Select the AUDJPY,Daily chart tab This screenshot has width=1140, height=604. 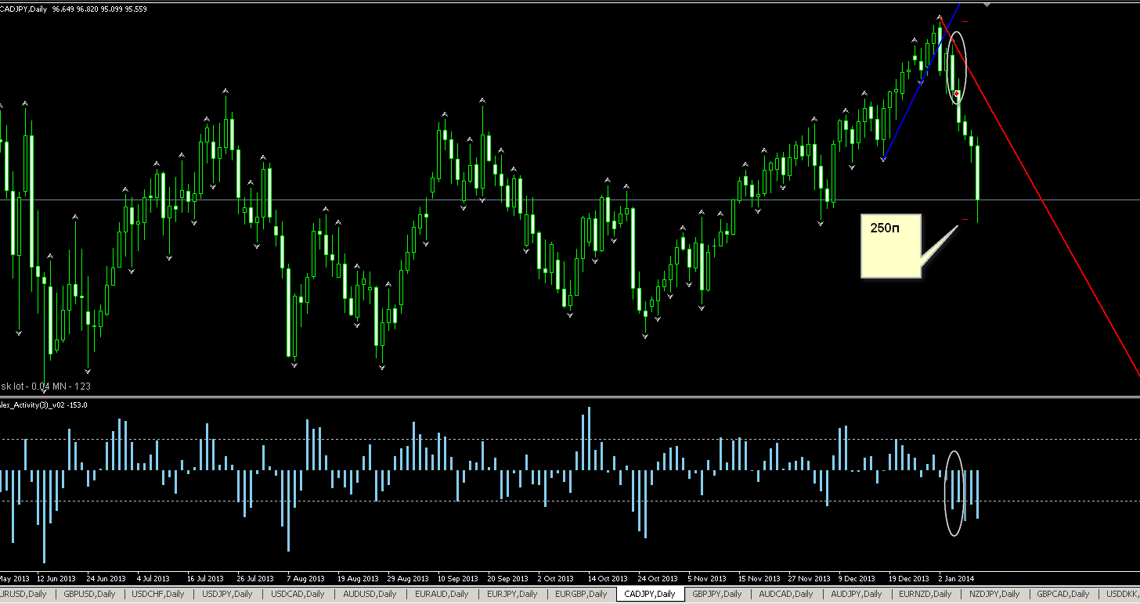coord(857,595)
